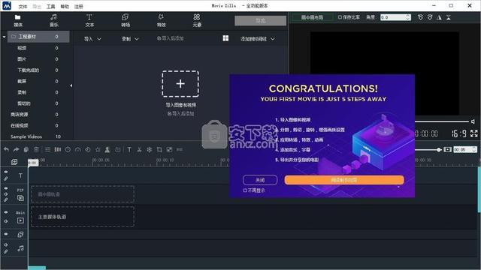
Task: Click the list lines icon in timeline toolbar
Action: coord(47,149)
